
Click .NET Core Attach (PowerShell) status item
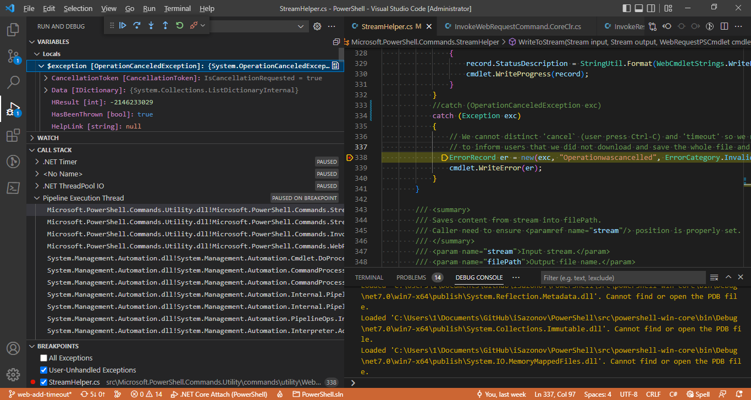click(x=219, y=395)
